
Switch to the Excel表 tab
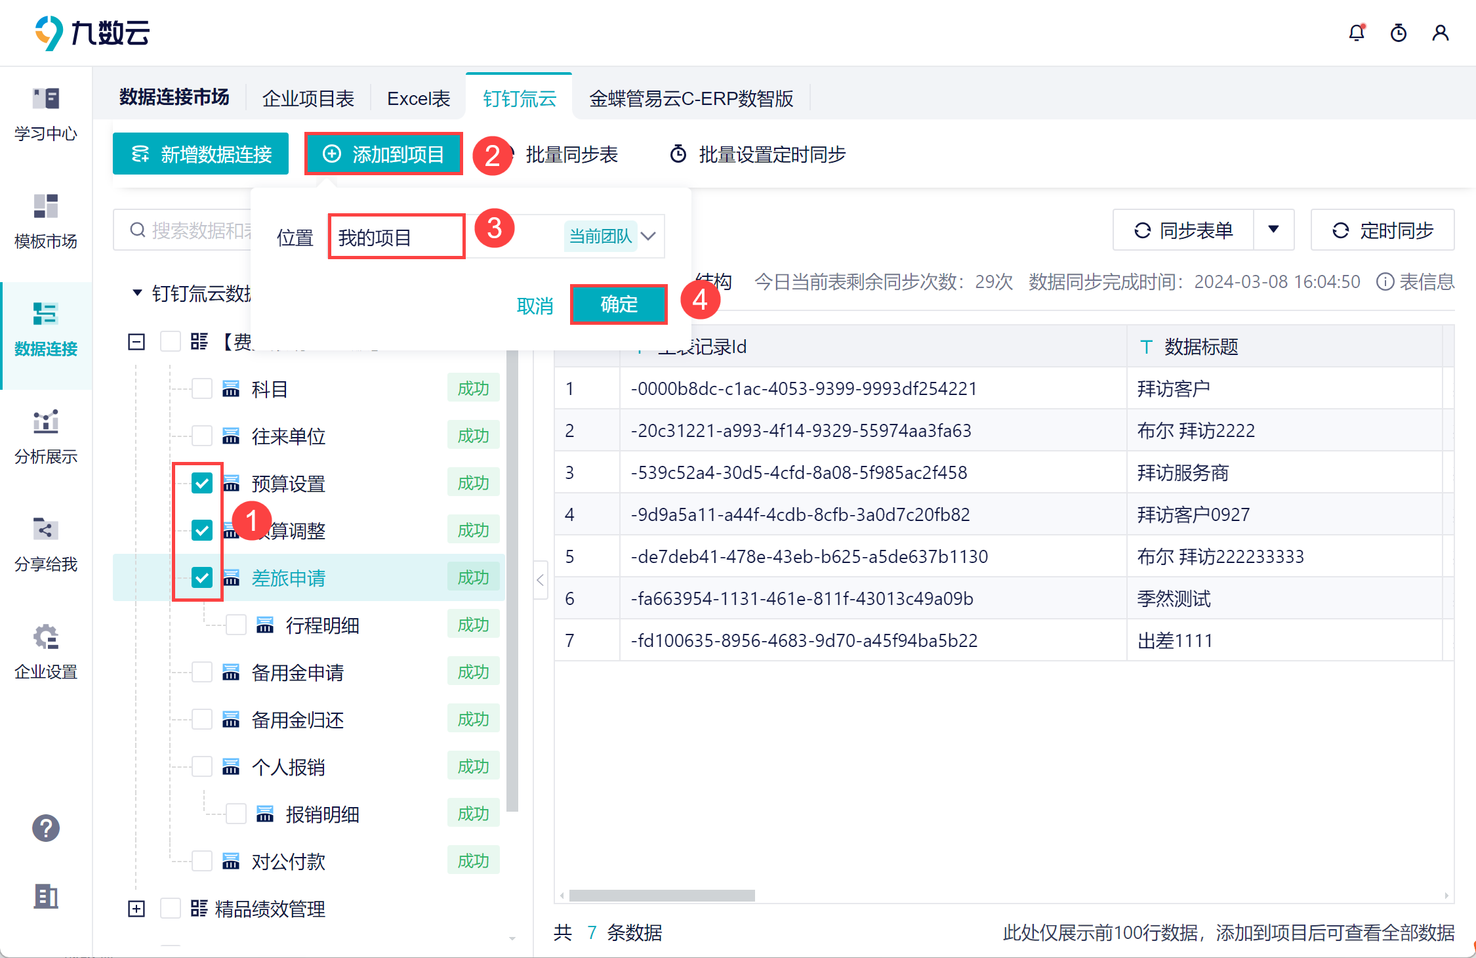(x=419, y=98)
